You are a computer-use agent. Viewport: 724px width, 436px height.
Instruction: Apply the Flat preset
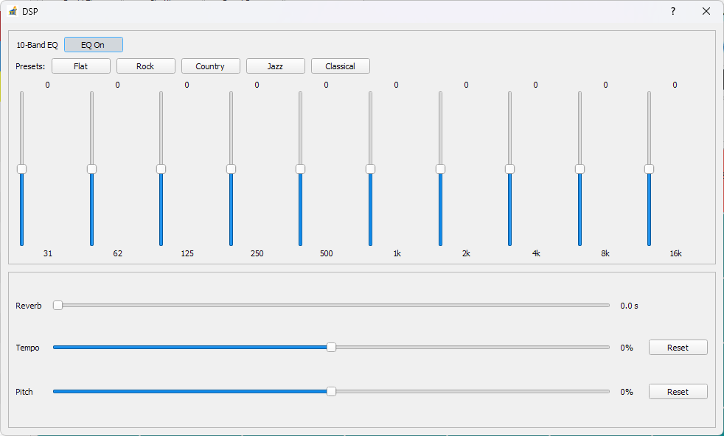click(80, 66)
